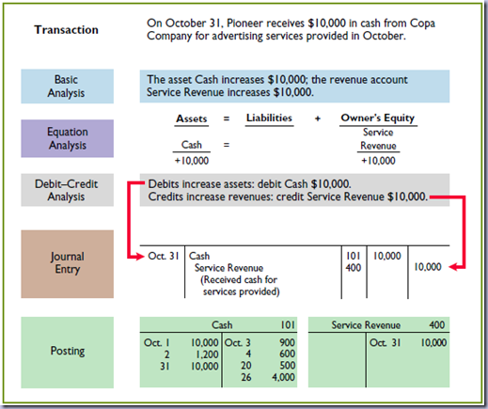Screen dimensions: 488x409
Task: Click the "Cash" account line in the journal entry
Action: point(199,256)
